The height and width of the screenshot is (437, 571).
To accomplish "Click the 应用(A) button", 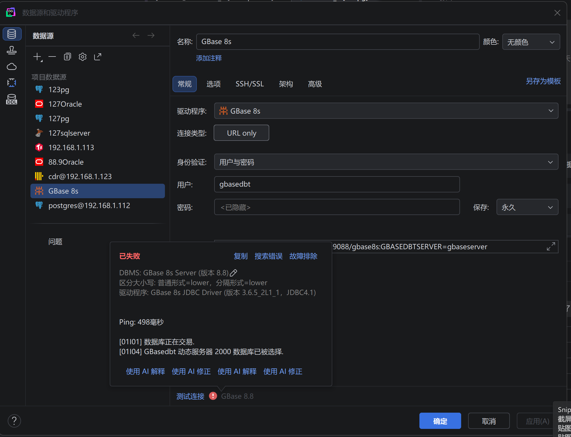I will click(535, 421).
